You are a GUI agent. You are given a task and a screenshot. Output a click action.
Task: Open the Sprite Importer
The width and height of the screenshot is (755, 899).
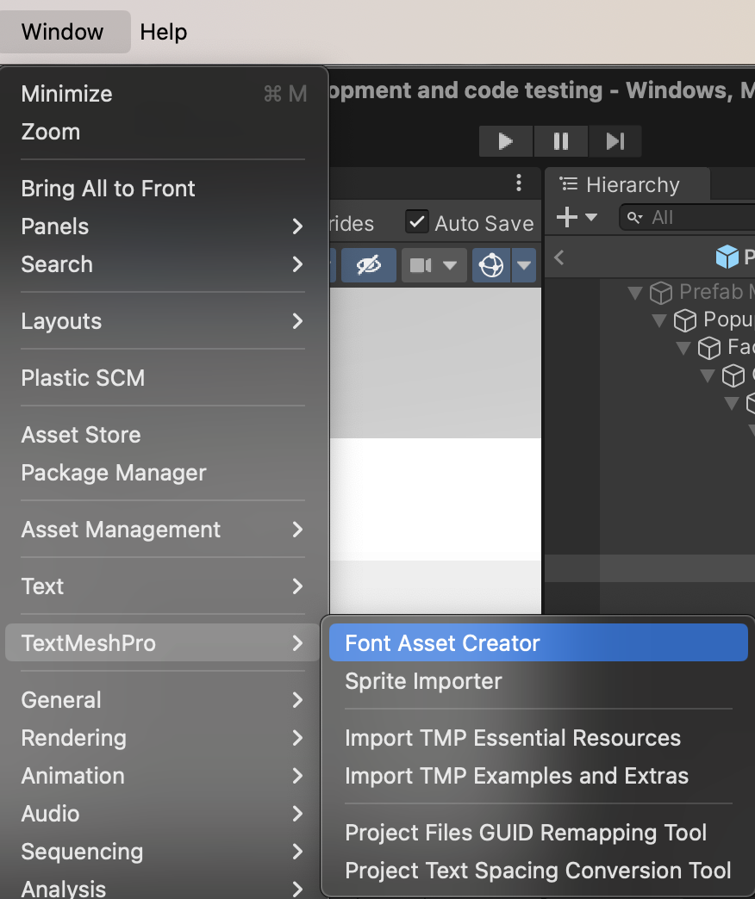point(538,681)
